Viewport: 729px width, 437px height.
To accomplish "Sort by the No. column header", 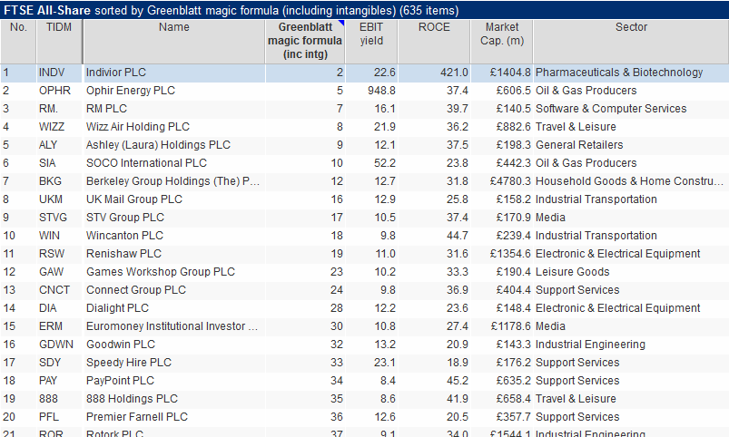I will 18,42.
